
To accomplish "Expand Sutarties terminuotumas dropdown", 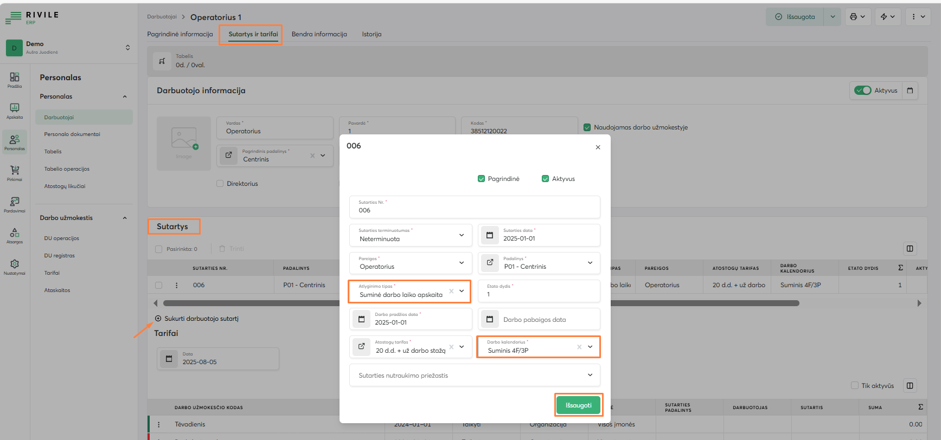I will pos(462,235).
